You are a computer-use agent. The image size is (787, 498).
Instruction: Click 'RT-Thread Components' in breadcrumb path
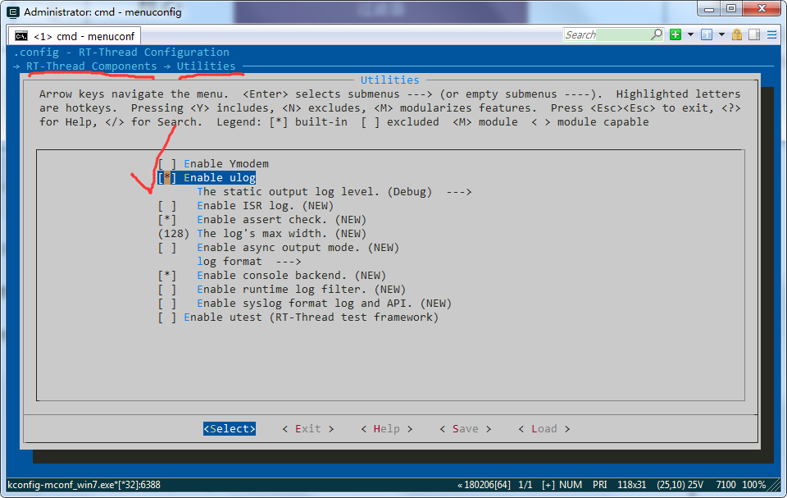click(x=91, y=66)
